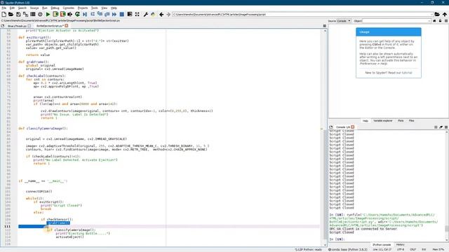Go forward to next cursor position arrow
Screen dimensions: 449x252
[x=168, y=14]
